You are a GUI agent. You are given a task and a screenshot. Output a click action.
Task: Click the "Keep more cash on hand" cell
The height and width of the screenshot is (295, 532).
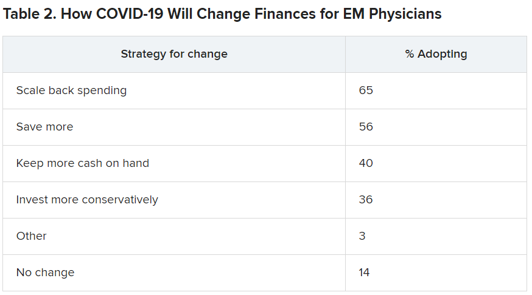pyautogui.click(x=82, y=163)
